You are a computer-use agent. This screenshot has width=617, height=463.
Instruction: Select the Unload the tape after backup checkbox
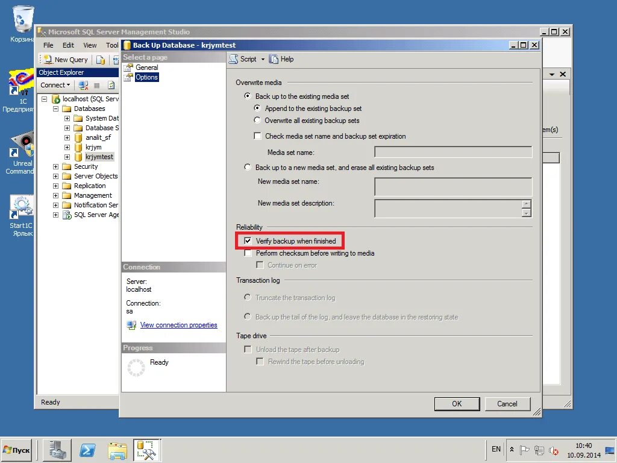248,349
